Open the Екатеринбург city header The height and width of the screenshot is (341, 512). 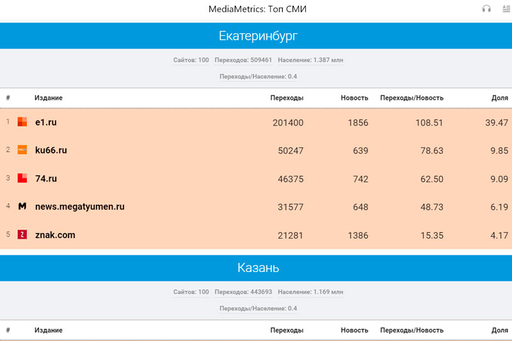click(258, 36)
